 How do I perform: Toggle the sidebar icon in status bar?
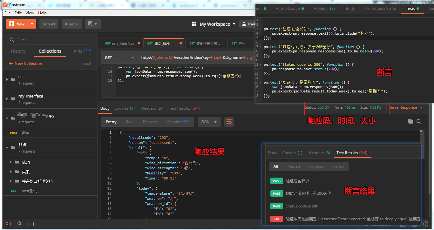click(x=8, y=224)
